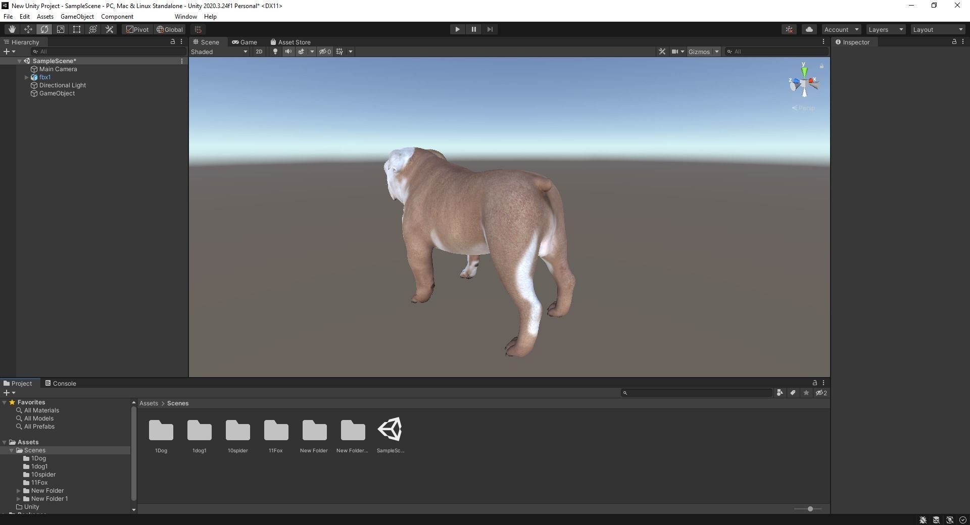970x525 pixels.
Task: Open the Layers dropdown
Action: coord(886,29)
